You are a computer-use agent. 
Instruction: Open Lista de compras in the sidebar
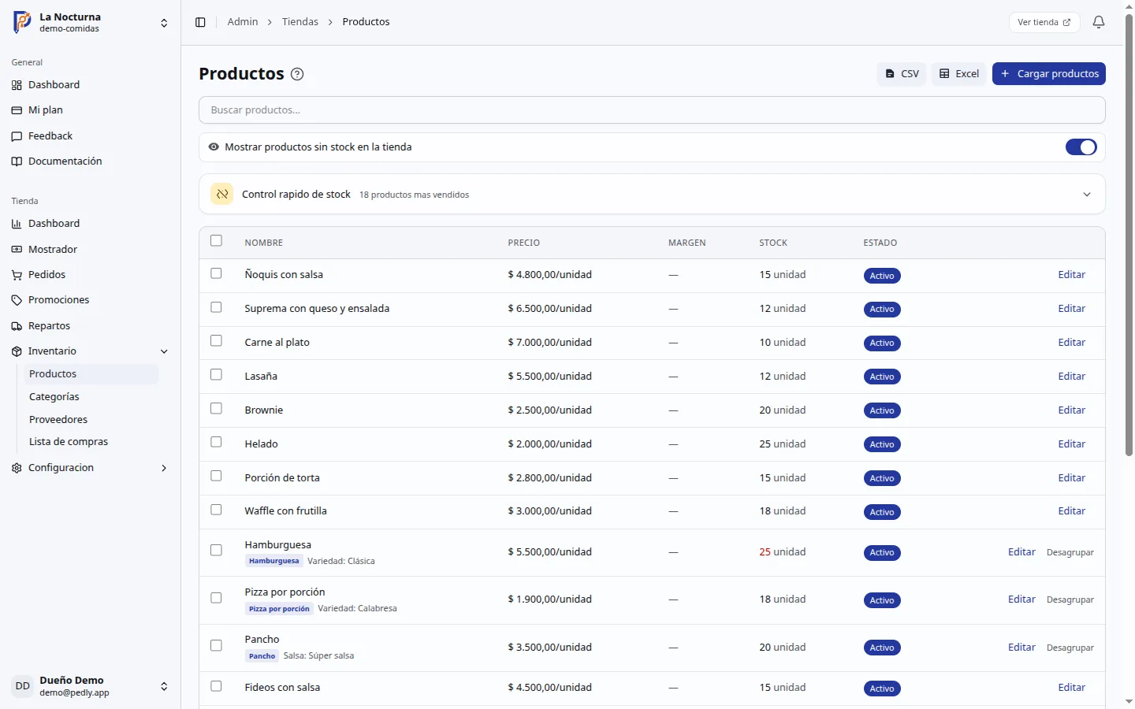[x=69, y=442]
